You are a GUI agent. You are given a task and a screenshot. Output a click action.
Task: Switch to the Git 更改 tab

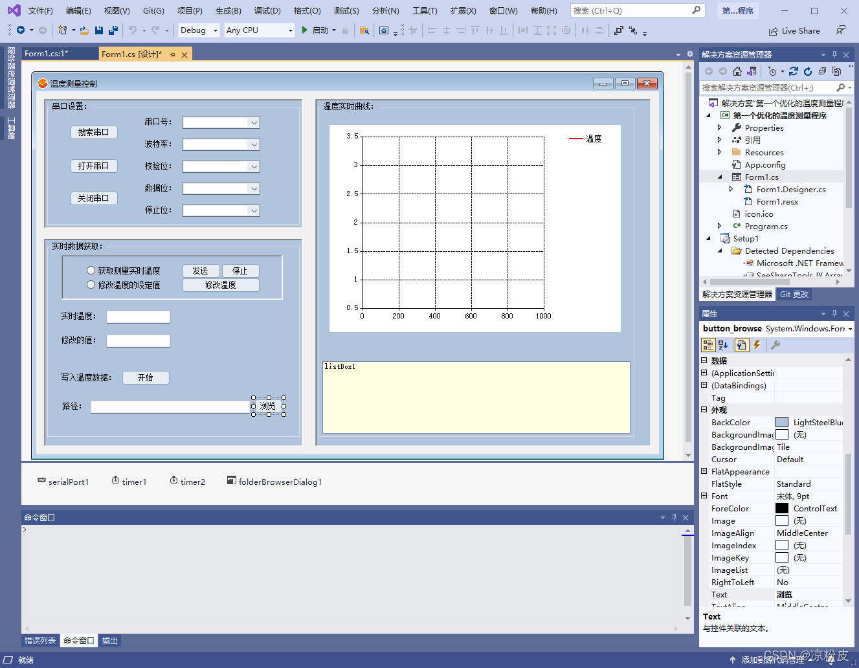tap(794, 294)
